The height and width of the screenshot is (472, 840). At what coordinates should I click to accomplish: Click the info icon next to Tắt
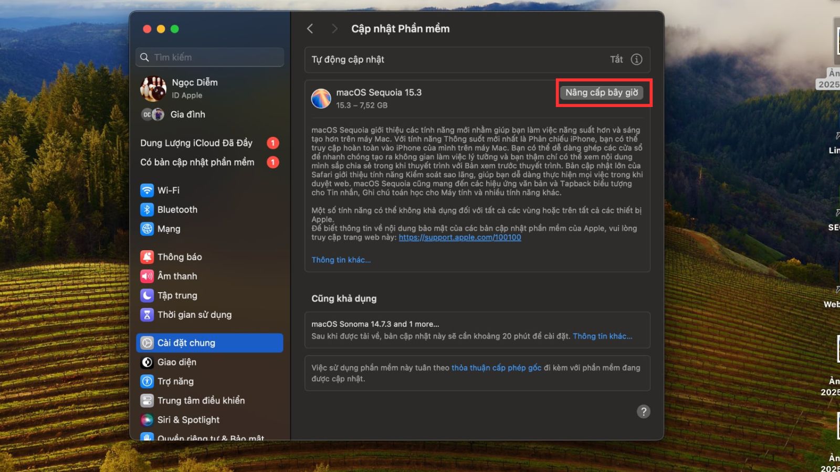(x=636, y=59)
